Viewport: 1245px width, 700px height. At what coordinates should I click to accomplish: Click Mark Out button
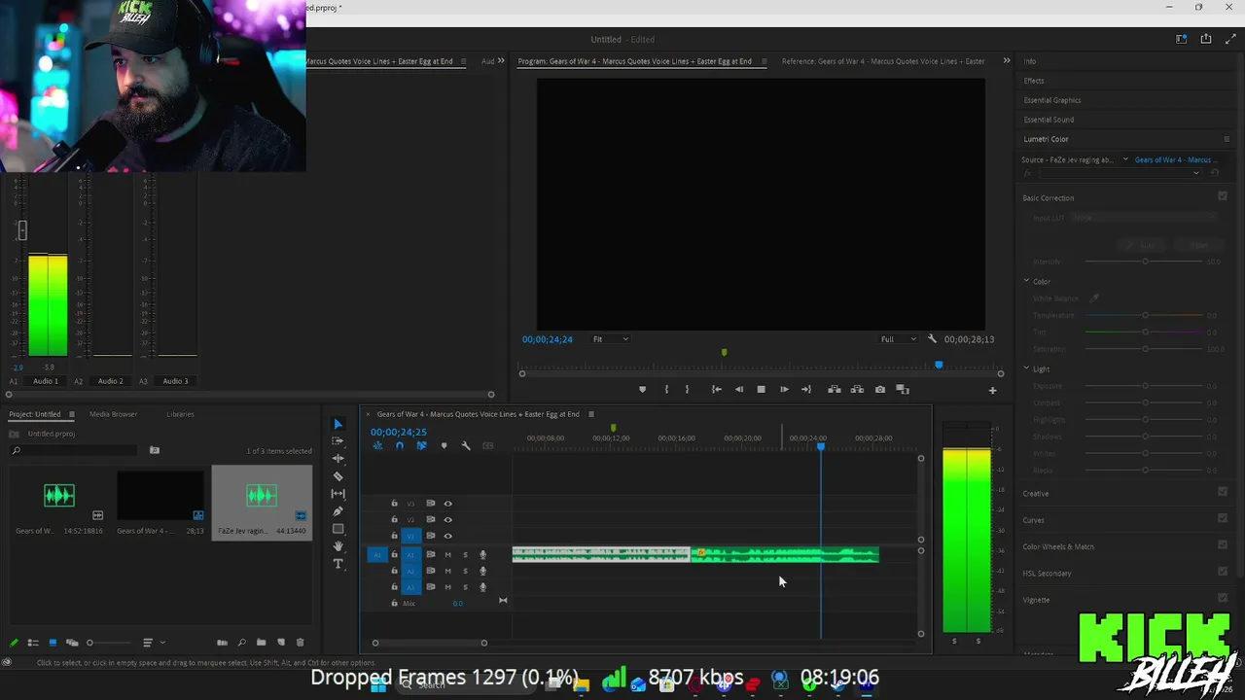click(687, 390)
